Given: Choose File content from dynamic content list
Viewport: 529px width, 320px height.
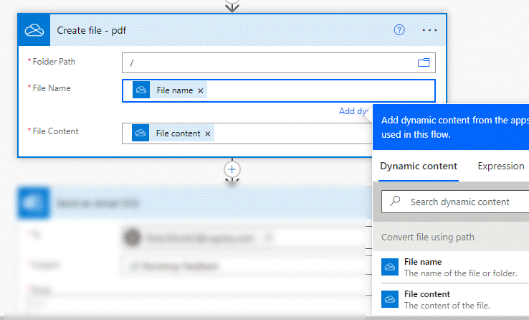Looking at the screenshot, I should point(455,299).
